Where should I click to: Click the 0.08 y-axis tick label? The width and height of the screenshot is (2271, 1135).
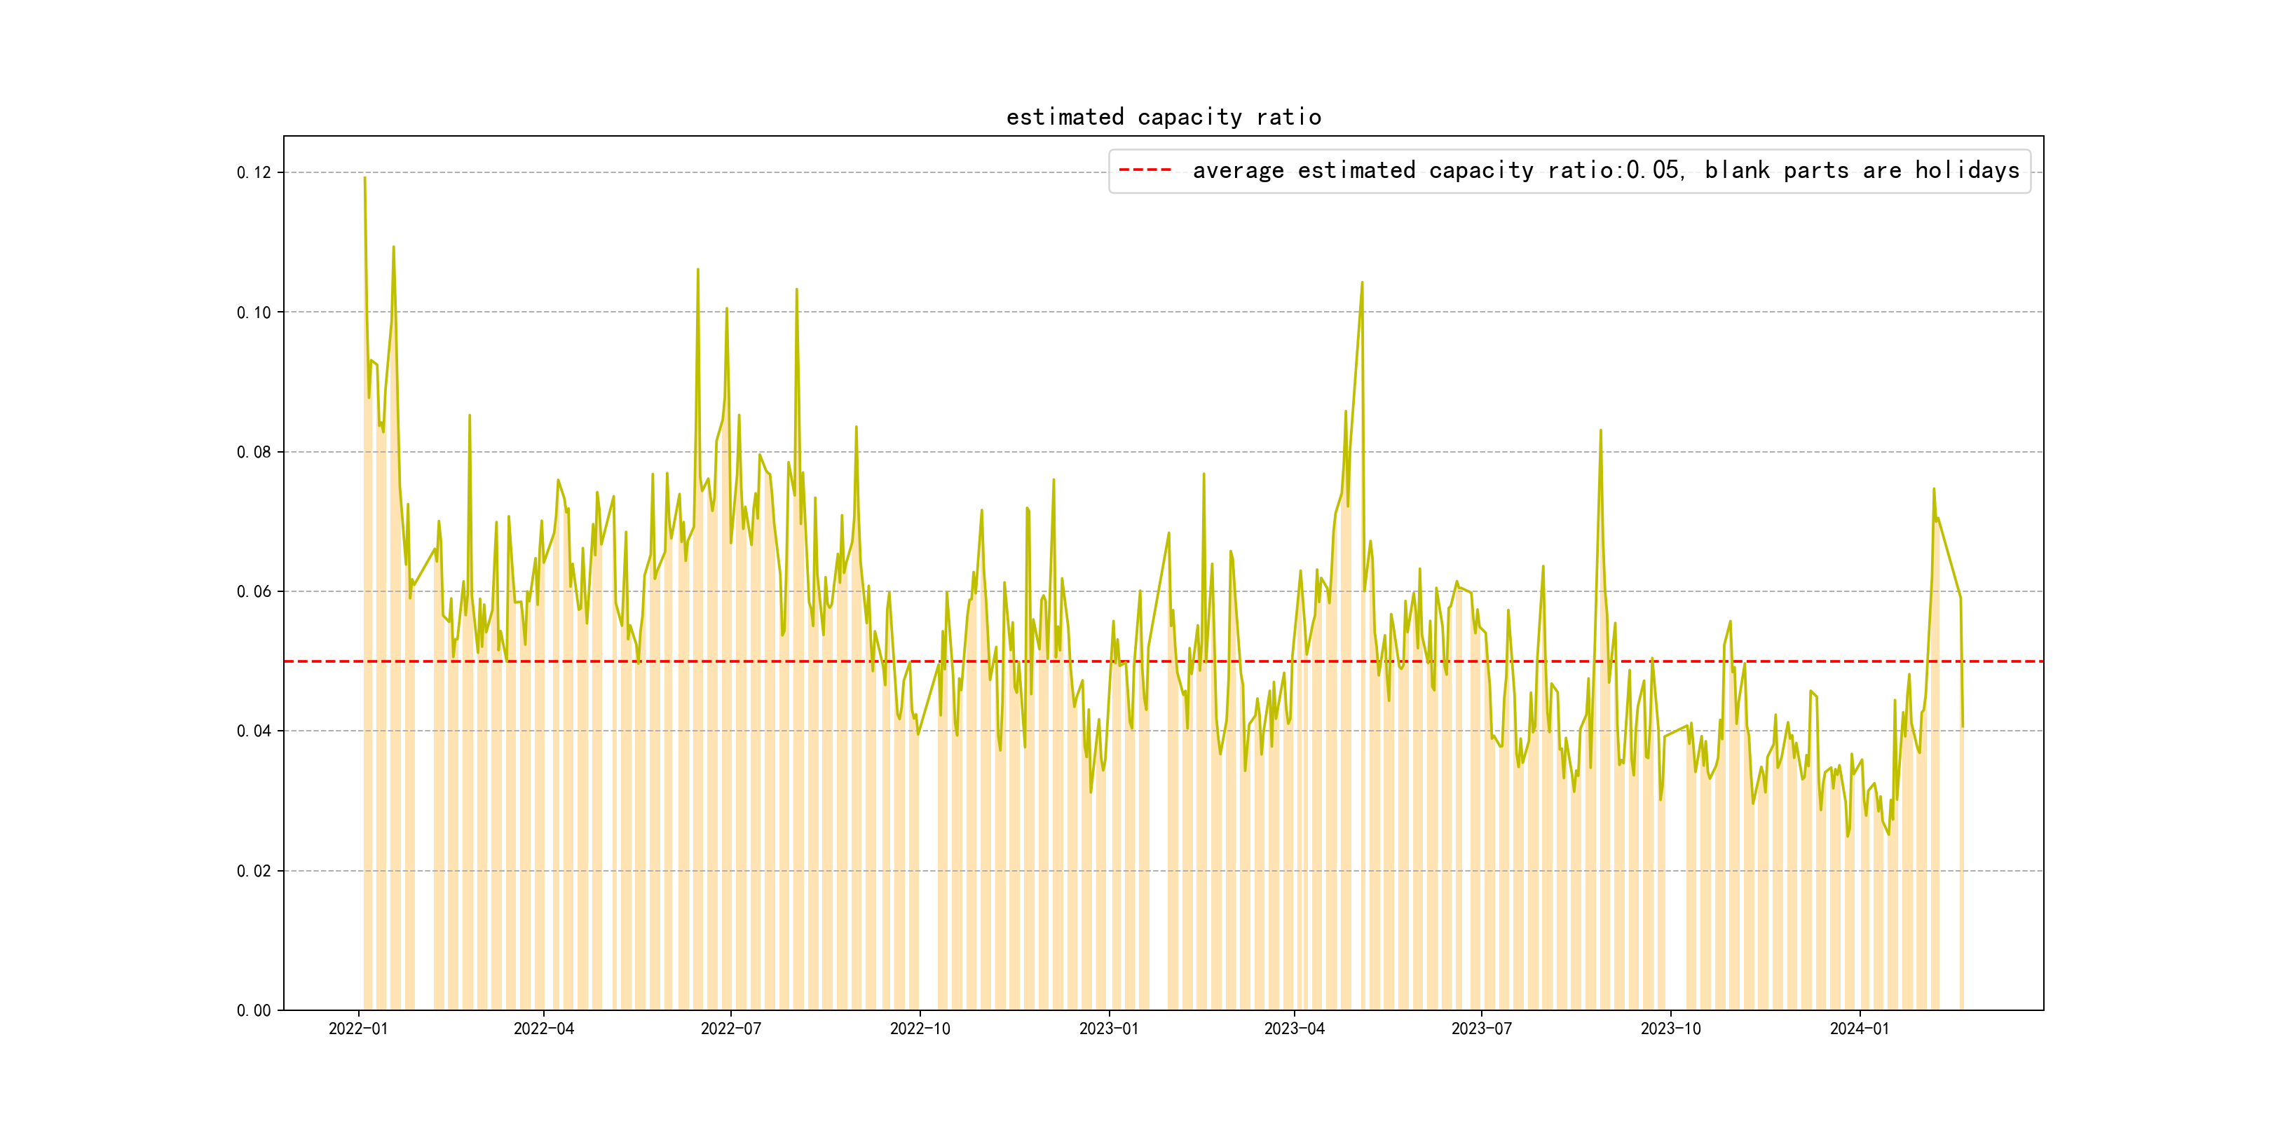[254, 452]
